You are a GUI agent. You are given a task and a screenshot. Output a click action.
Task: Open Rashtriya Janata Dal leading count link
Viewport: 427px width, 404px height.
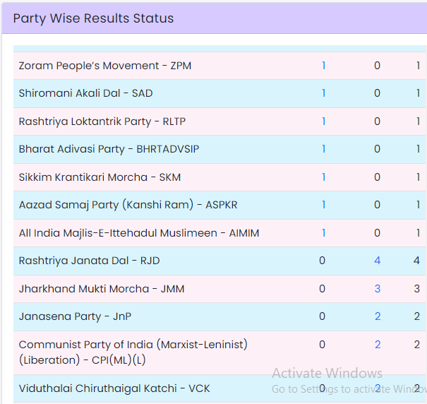[378, 261]
